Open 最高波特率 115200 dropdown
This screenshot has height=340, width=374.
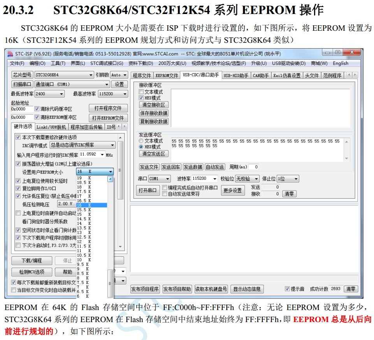pos(113,94)
